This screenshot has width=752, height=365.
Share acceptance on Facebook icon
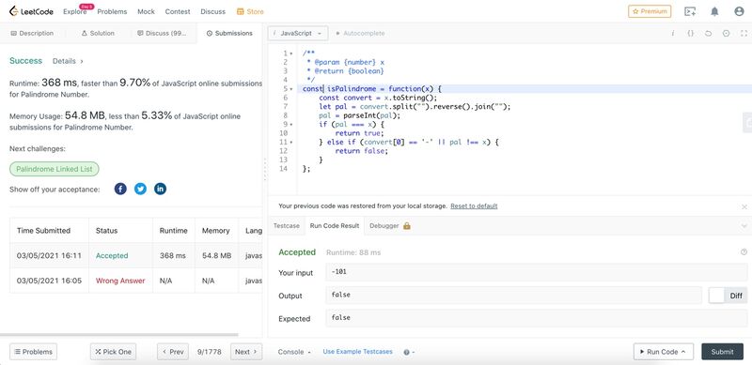[x=120, y=189]
